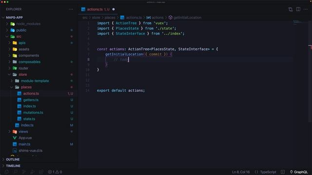Click Ln 8, Col 16 cursor position
312x175 pixels.
[x=241, y=172]
